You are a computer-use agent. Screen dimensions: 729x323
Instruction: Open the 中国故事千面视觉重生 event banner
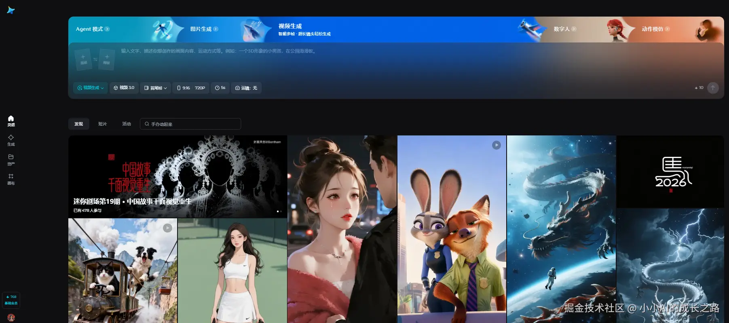(178, 177)
